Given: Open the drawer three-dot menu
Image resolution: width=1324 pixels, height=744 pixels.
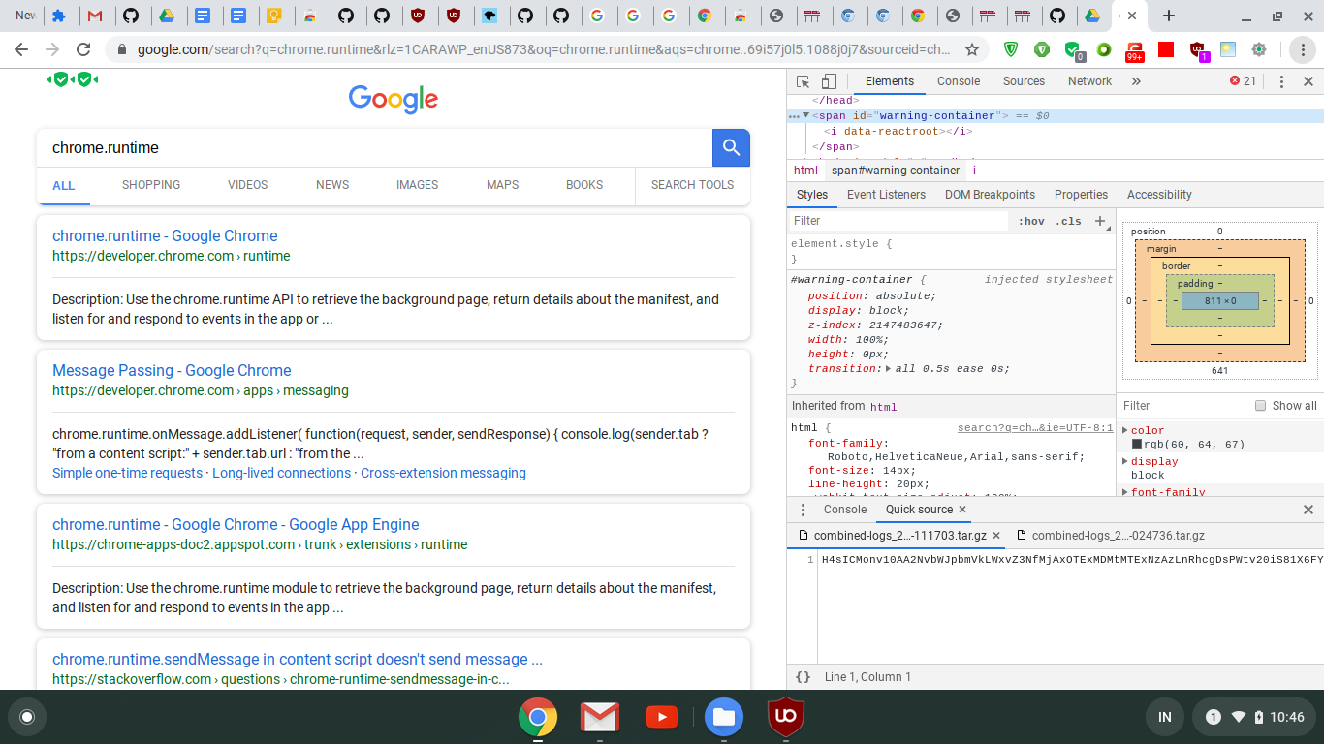Looking at the screenshot, I should (803, 510).
